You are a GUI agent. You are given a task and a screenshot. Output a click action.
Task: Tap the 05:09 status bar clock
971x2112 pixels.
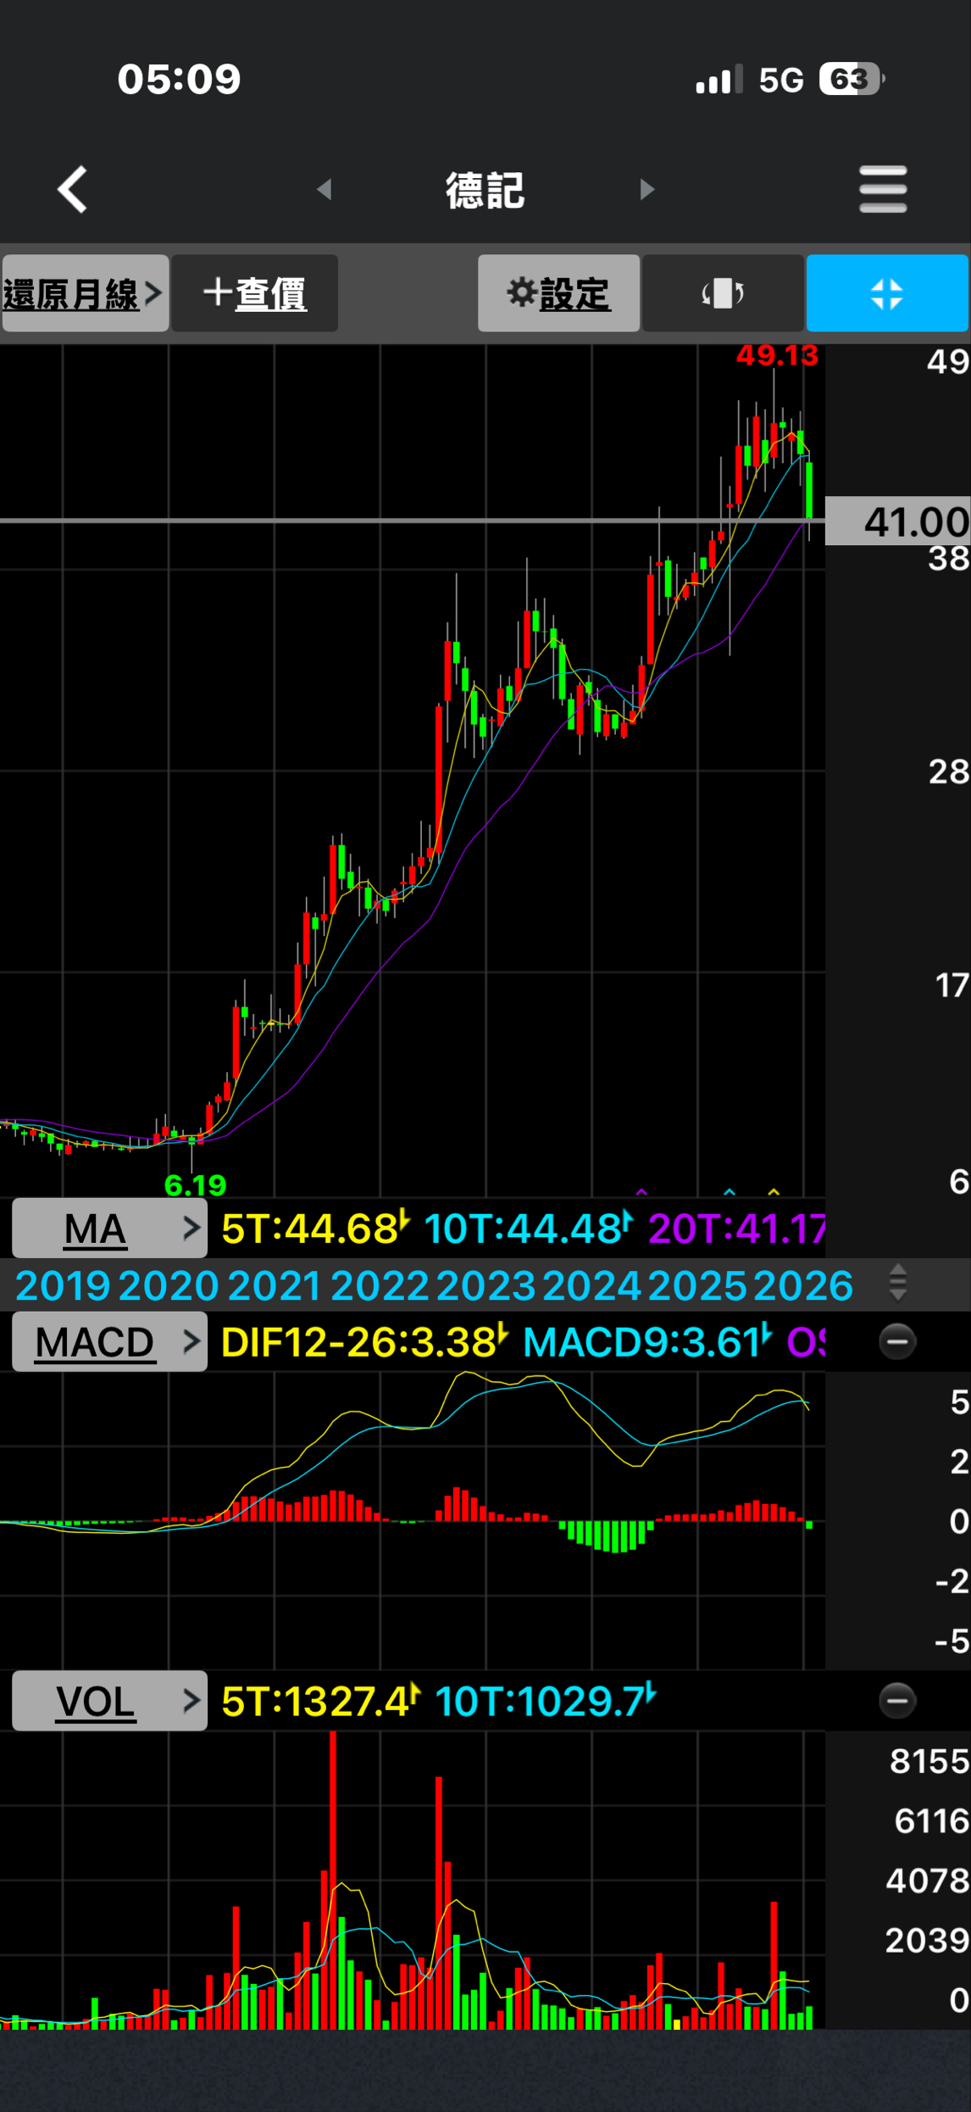click(179, 79)
